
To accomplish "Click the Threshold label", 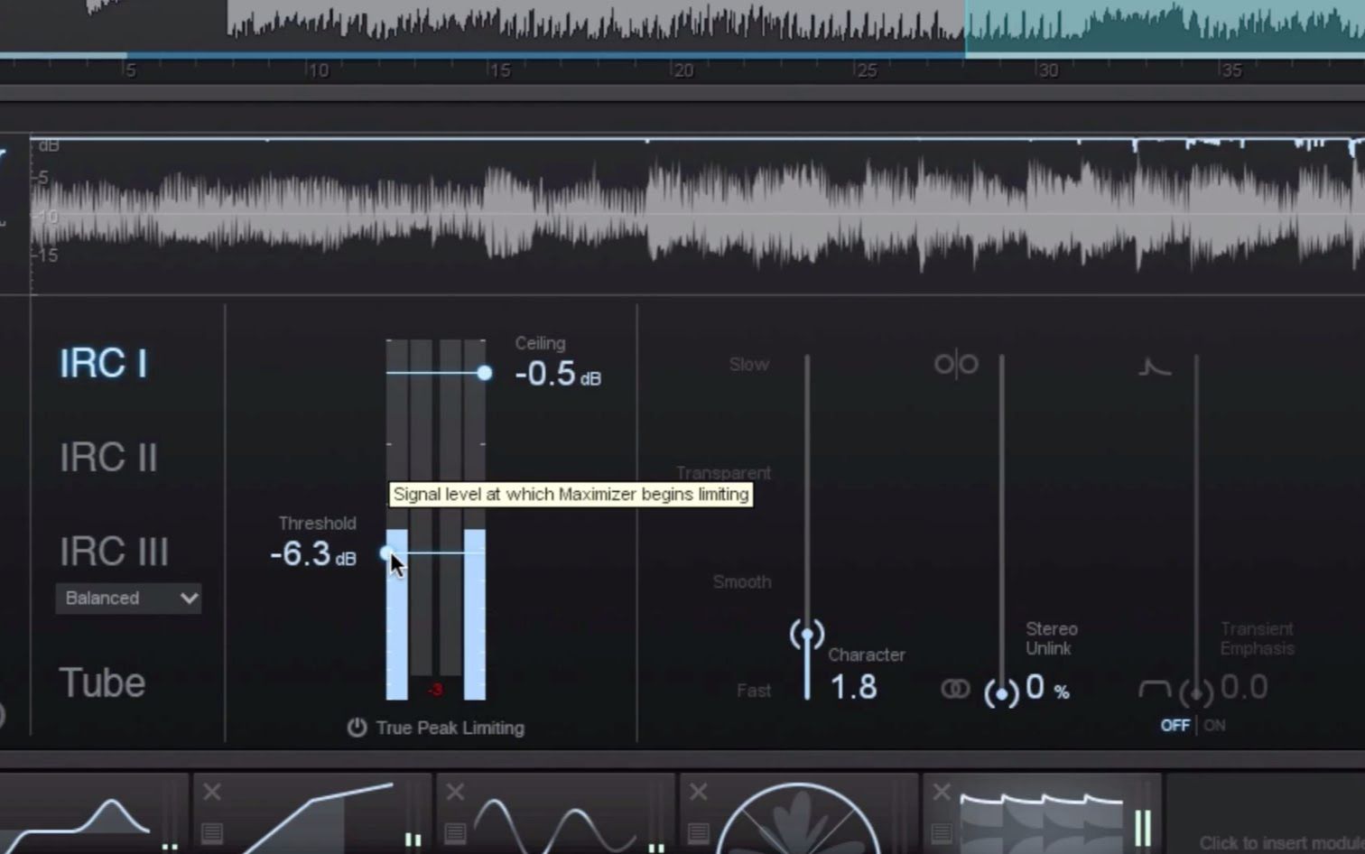I will point(317,523).
